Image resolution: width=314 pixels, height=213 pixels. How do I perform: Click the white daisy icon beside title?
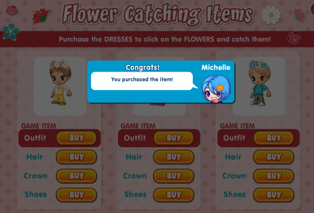pyautogui.click(x=271, y=15)
